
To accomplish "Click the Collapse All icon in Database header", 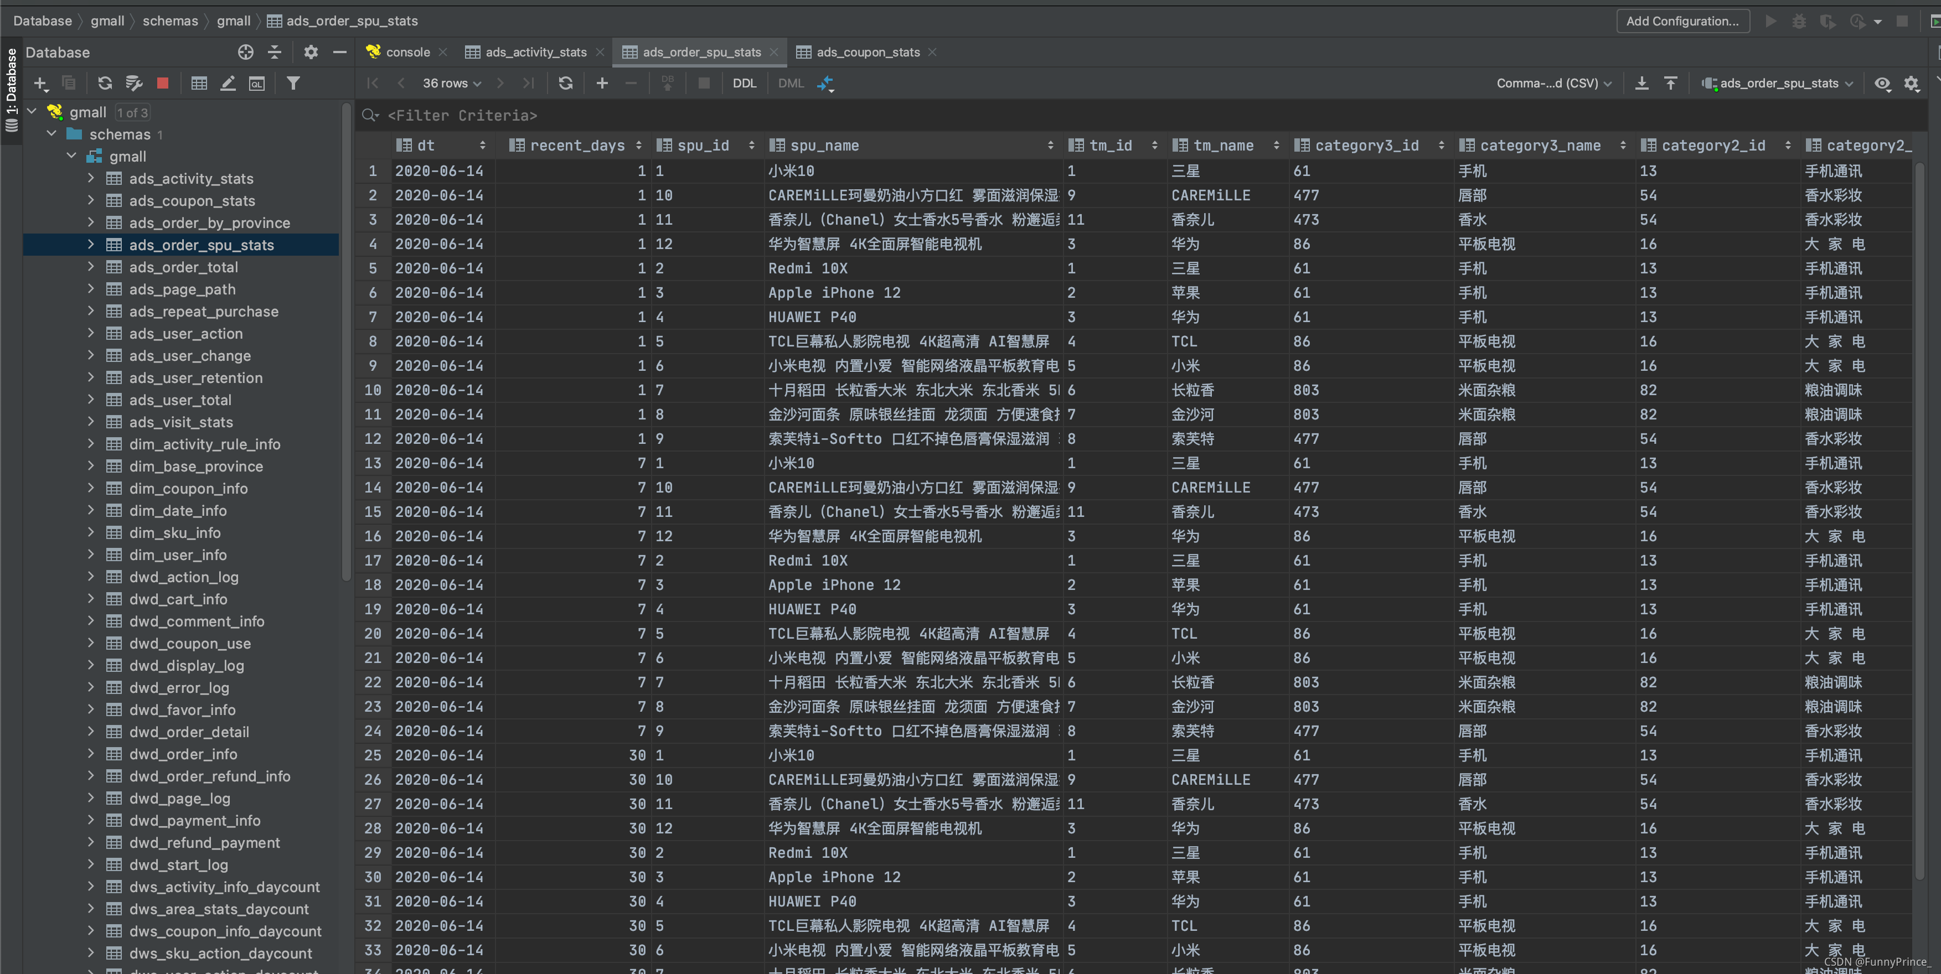I will 274,52.
